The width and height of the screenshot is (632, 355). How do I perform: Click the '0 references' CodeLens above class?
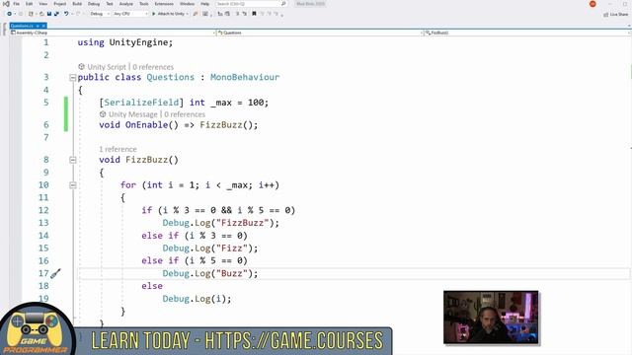pyautogui.click(x=153, y=67)
